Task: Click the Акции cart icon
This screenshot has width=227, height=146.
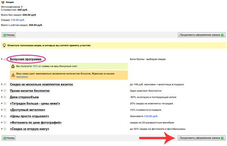Action: pos(3,2)
